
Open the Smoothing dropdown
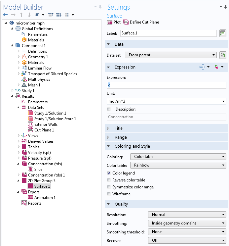click(187, 223)
